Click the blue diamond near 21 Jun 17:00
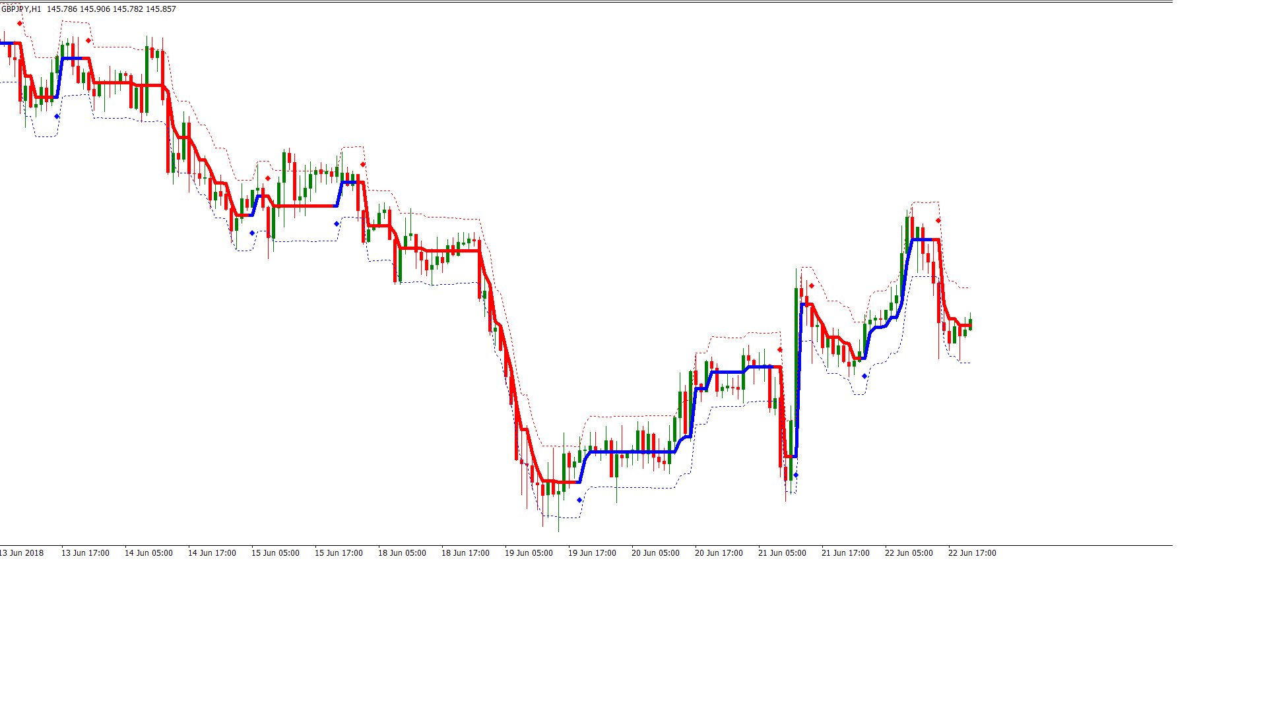The image size is (1267, 712). [864, 376]
